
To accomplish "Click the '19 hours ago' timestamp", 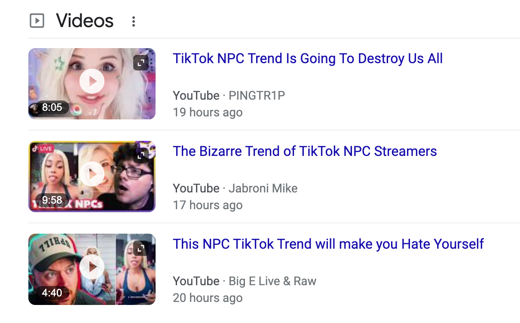I will 208,113.
